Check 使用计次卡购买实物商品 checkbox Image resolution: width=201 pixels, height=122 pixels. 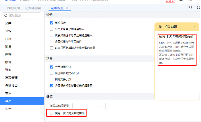point(52,113)
